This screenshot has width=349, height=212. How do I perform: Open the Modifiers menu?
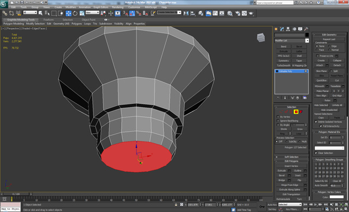click(x=71, y=7)
